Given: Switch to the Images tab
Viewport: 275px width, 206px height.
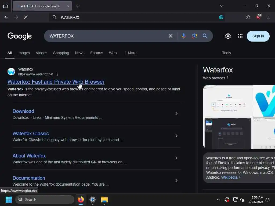Looking at the screenshot, I should tap(24, 53).
